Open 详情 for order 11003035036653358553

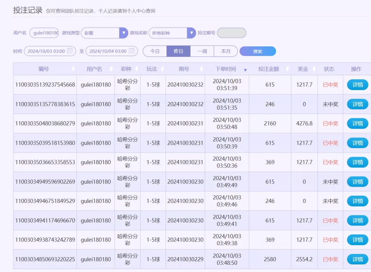[358, 162]
